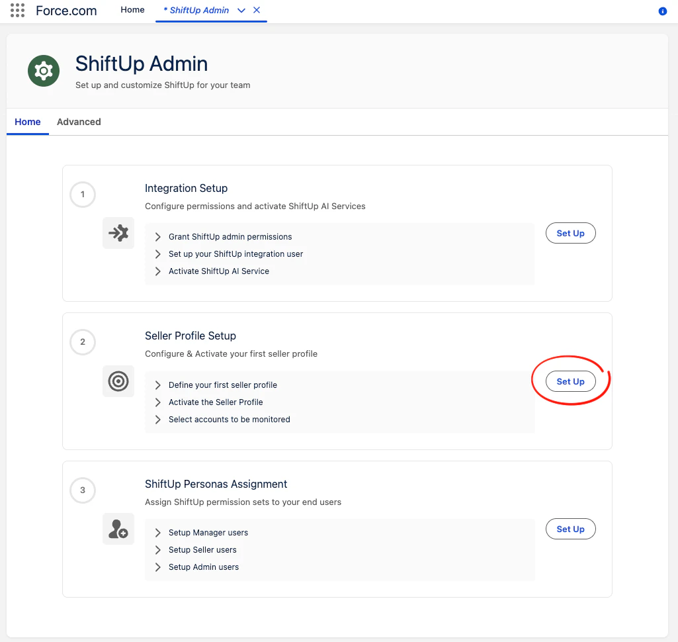Go to the Home navigation tab
Image resolution: width=678 pixels, height=642 pixels.
click(x=132, y=10)
